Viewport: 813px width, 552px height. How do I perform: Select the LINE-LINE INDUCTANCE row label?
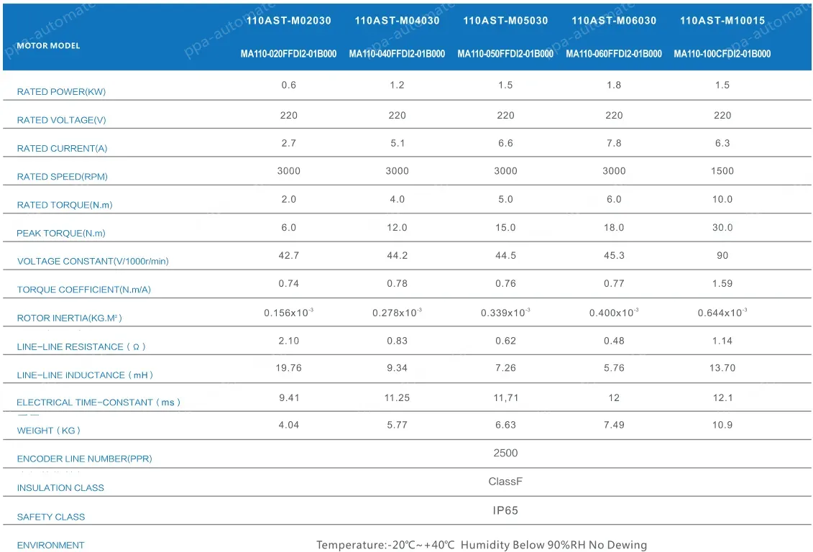pyautogui.click(x=85, y=375)
